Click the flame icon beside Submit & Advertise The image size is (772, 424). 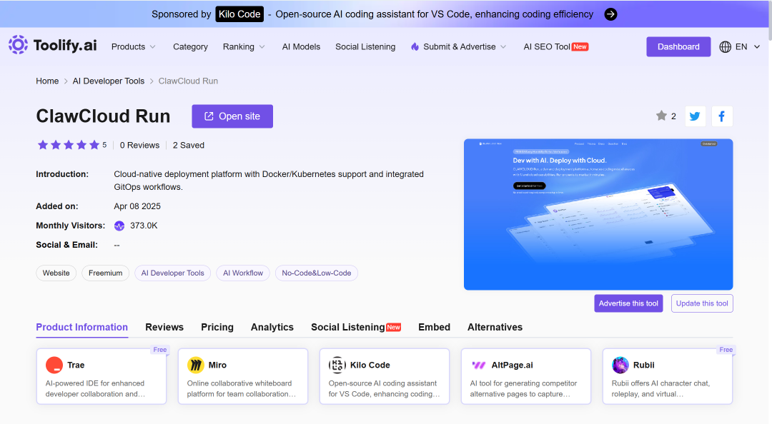point(415,46)
